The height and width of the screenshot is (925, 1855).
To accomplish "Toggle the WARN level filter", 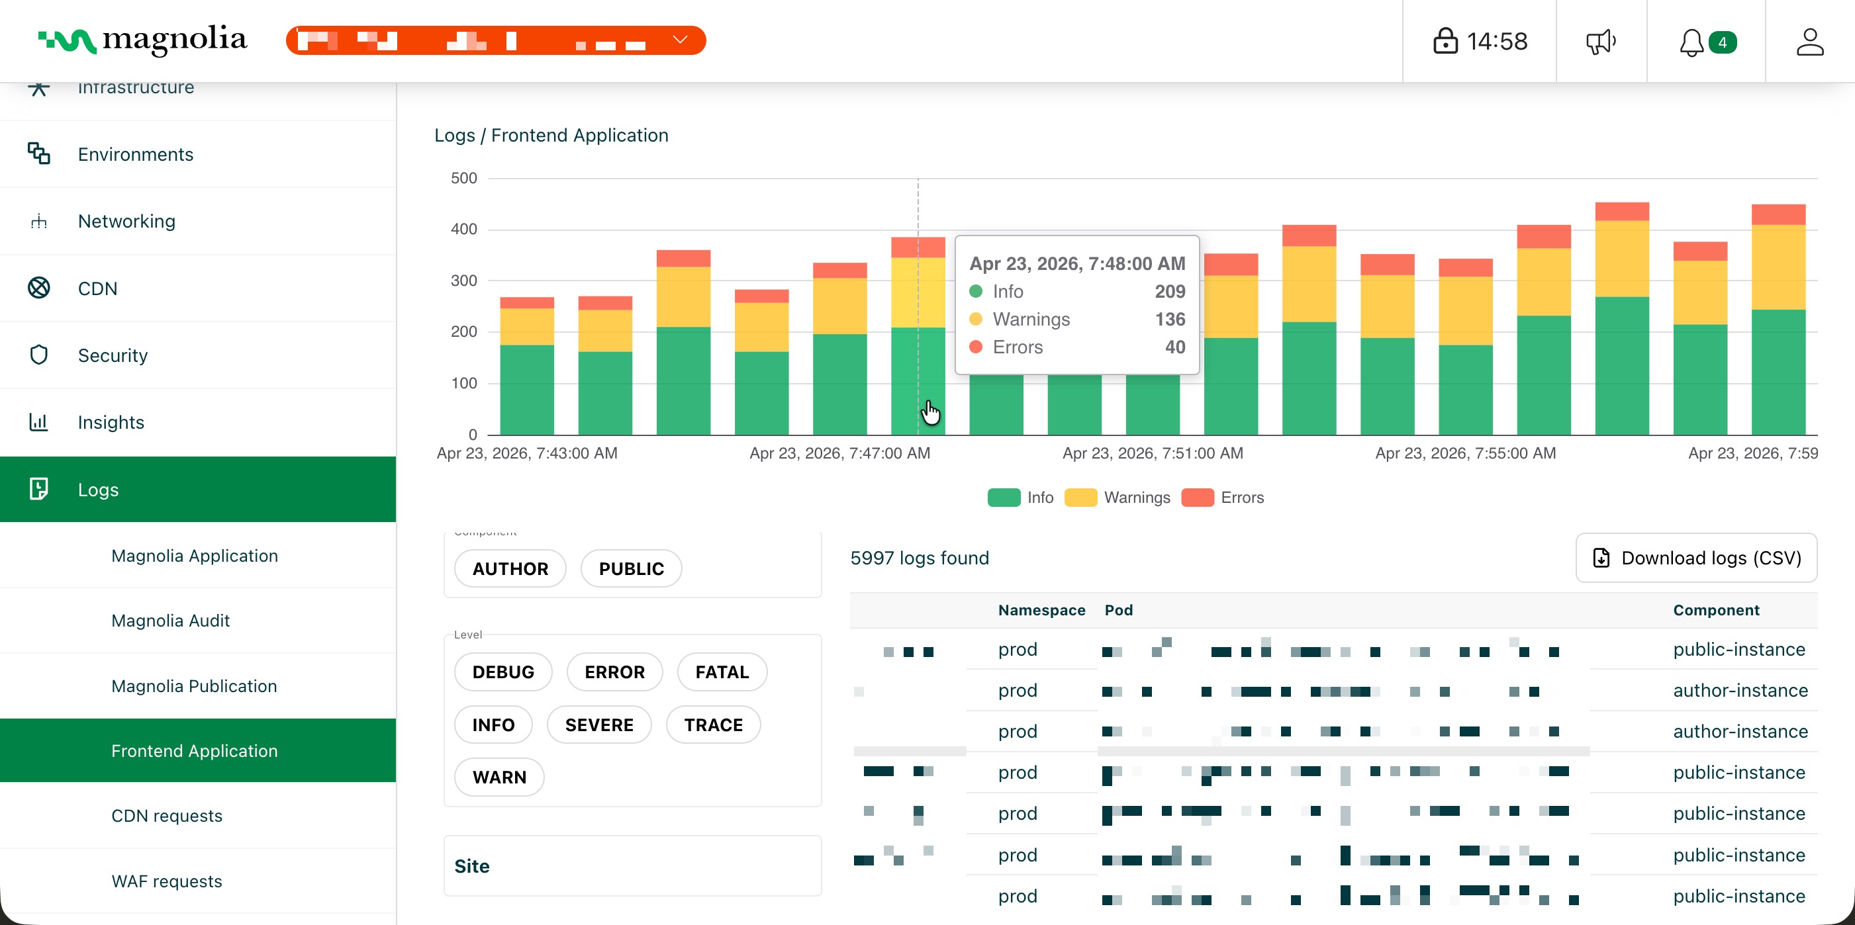I will click(x=499, y=777).
